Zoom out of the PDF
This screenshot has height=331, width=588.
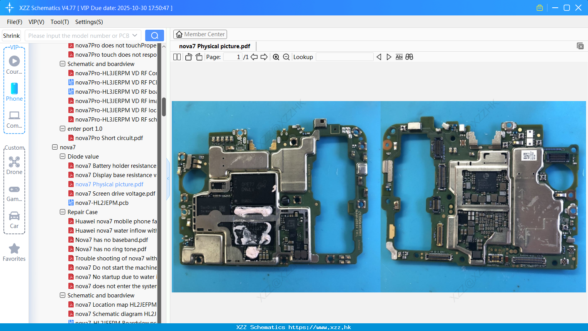click(x=286, y=57)
